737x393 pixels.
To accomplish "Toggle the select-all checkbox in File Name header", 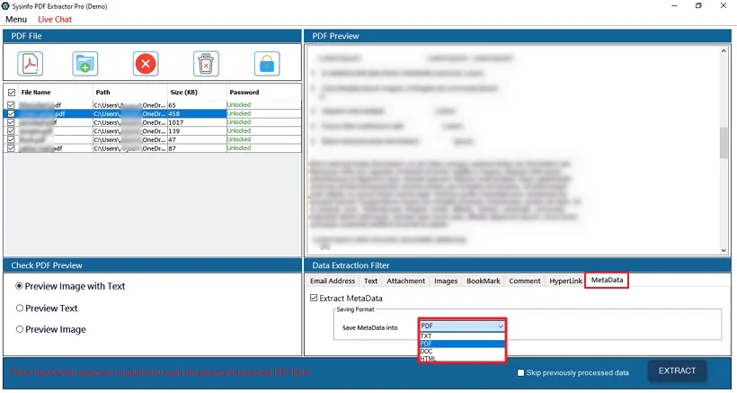I will [12, 93].
